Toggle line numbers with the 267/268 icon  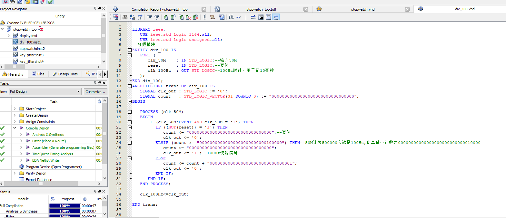231,17
